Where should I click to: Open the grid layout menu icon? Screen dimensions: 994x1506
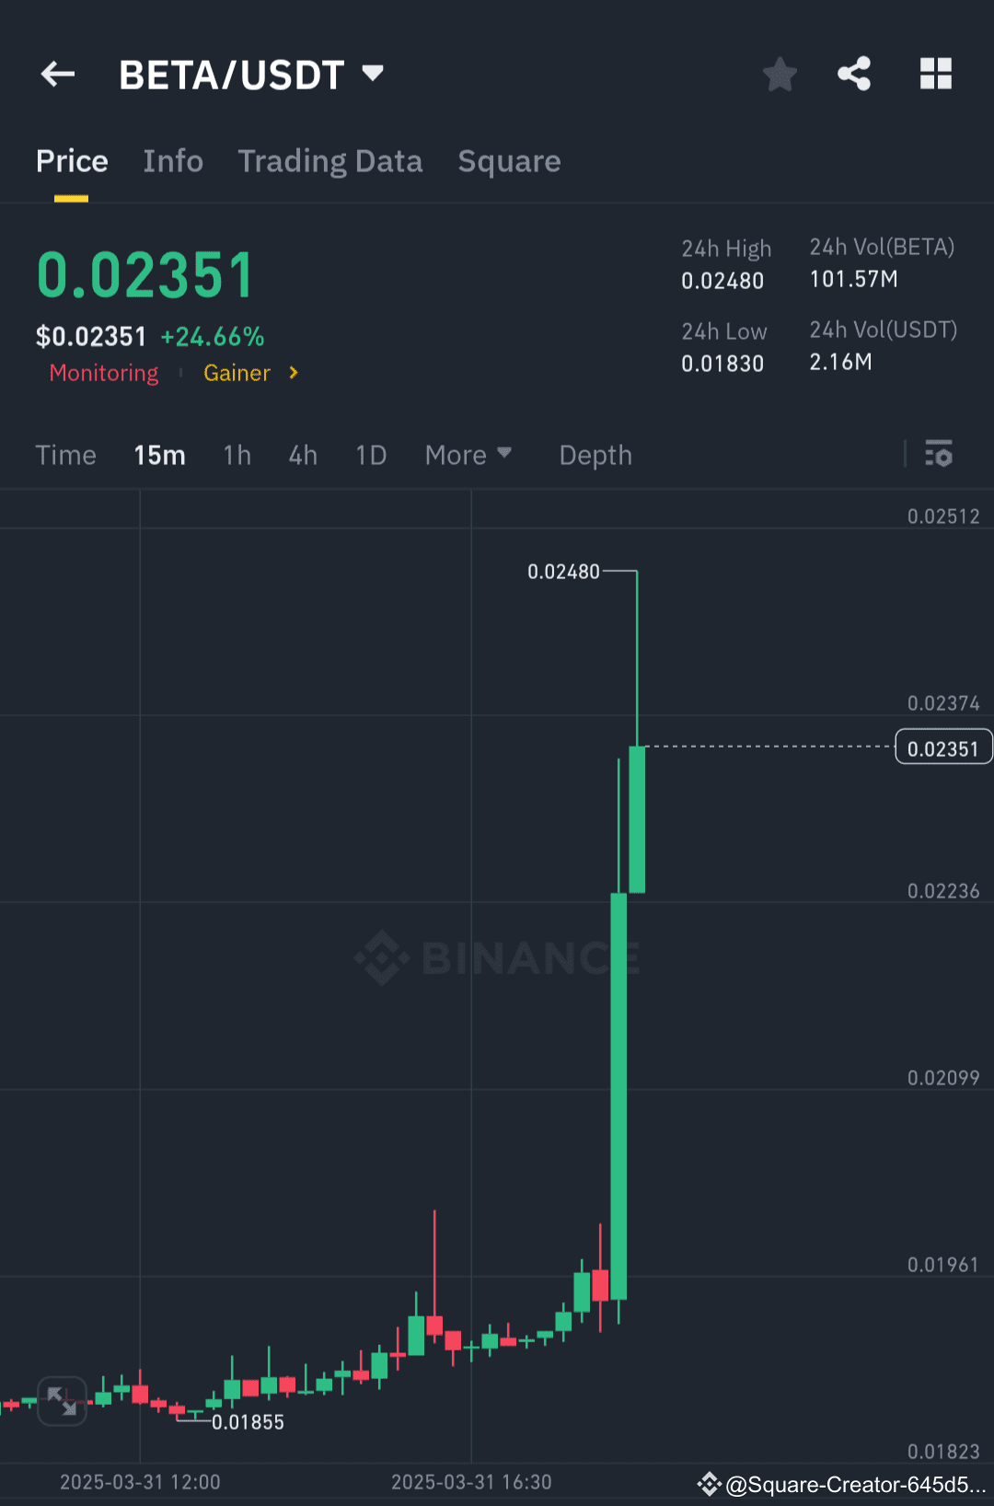(936, 74)
